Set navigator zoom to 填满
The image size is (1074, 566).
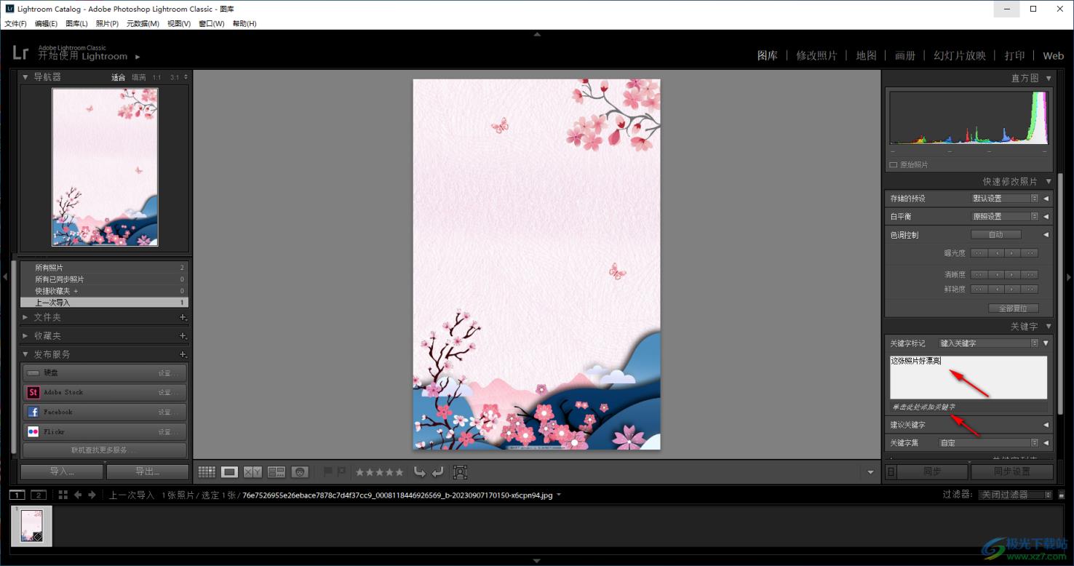pyautogui.click(x=138, y=77)
